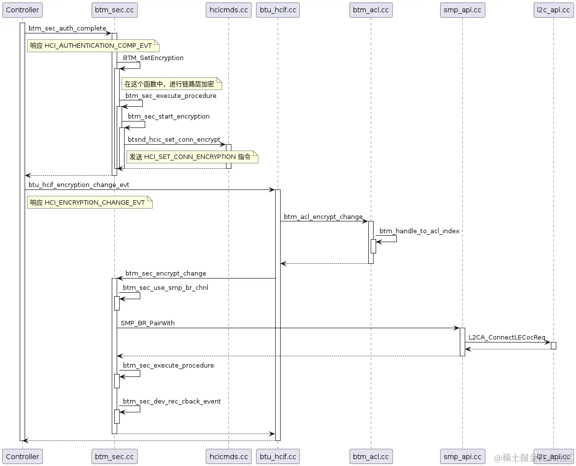Select the btm_acl_encrypt_change message text

(322, 217)
